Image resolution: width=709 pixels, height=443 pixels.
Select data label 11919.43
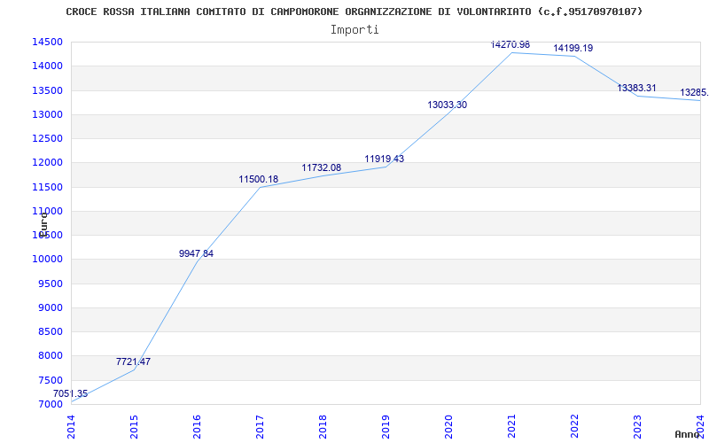tap(385, 159)
